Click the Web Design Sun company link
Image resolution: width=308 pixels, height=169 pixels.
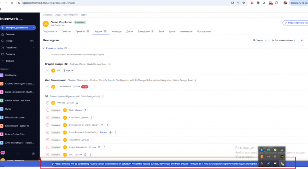click(58, 26)
